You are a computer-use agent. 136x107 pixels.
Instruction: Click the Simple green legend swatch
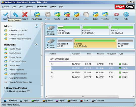[33, 101]
